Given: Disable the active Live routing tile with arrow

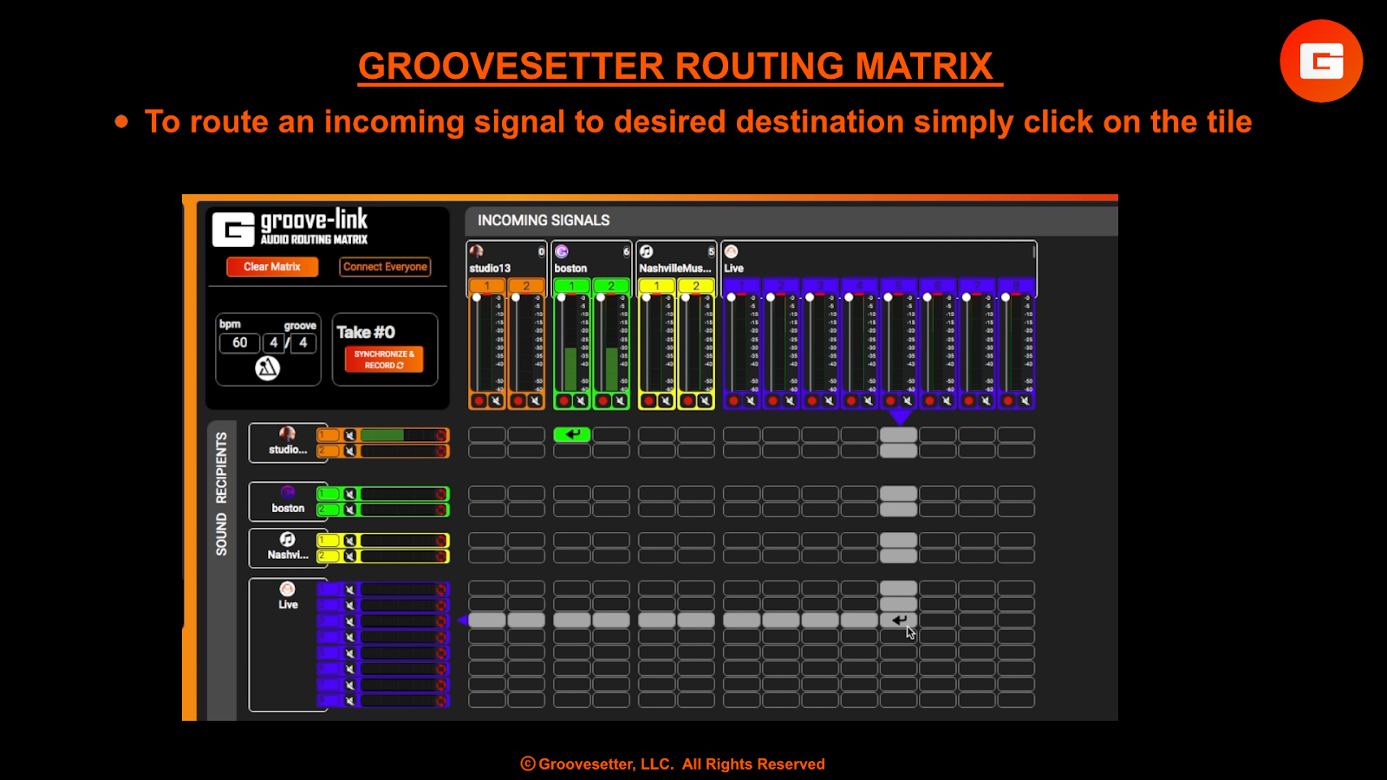Looking at the screenshot, I should click(x=899, y=620).
